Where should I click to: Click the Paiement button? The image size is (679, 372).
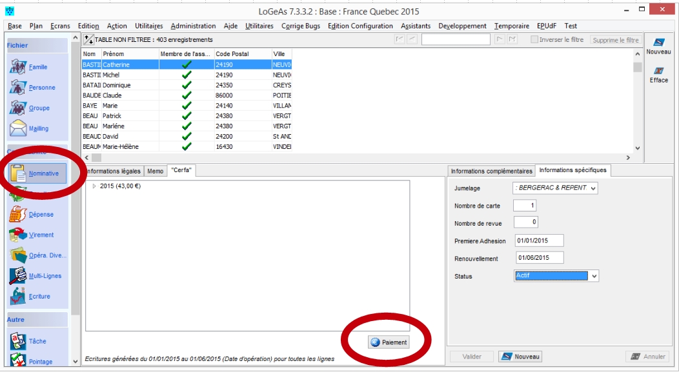tap(389, 342)
